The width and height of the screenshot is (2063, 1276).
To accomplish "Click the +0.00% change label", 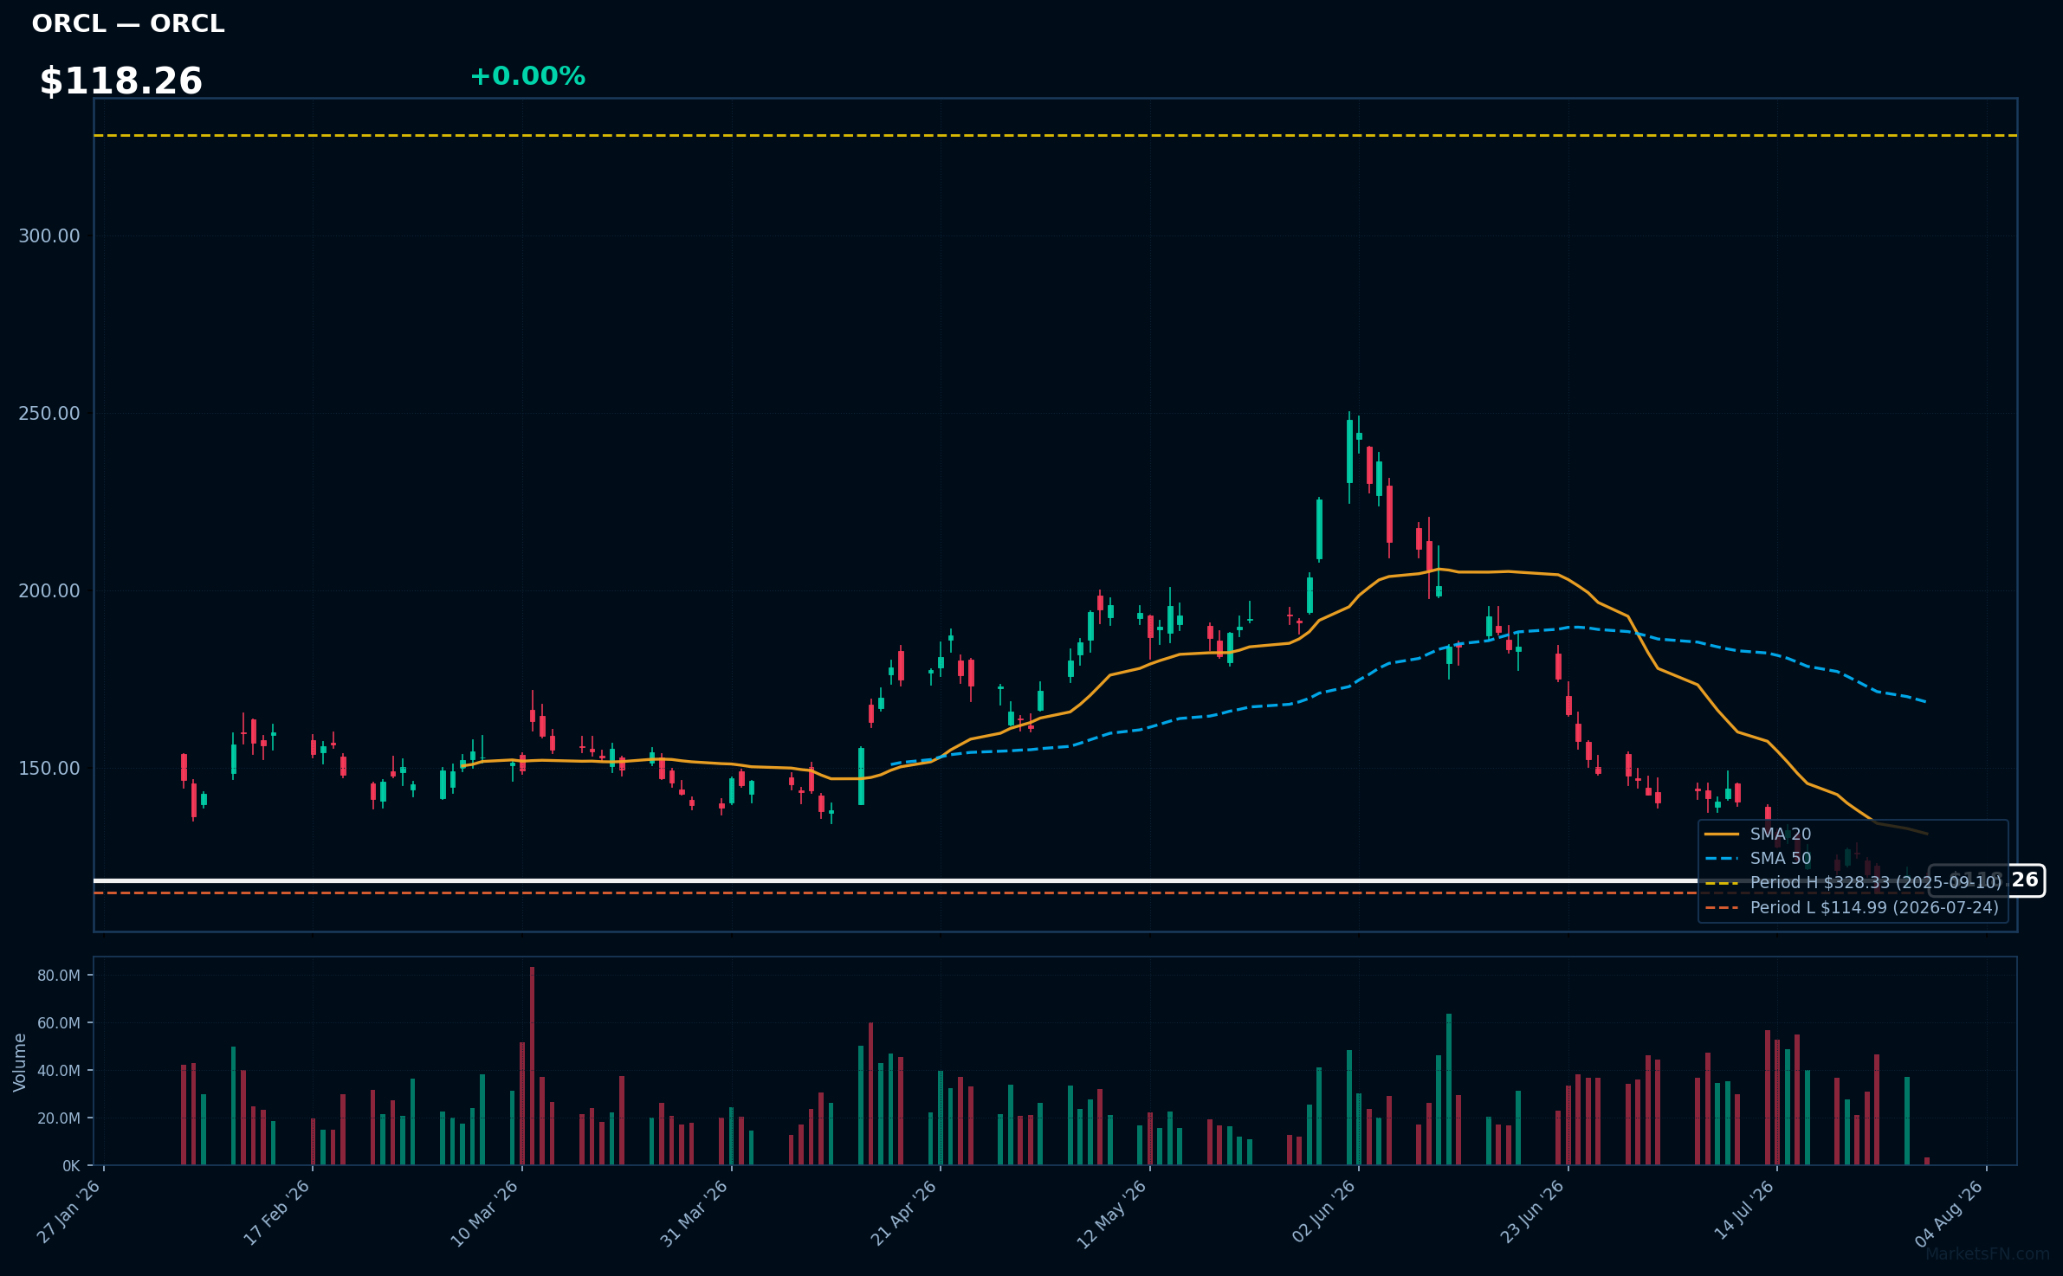I will tap(527, 76).
